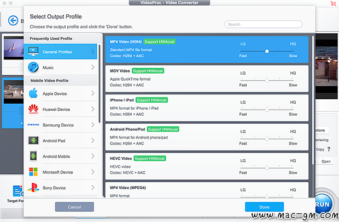This screenshot has width=339, height=222.
Task: Select the Android Phone/Pad profile
Action: click(x=207, y=137)
